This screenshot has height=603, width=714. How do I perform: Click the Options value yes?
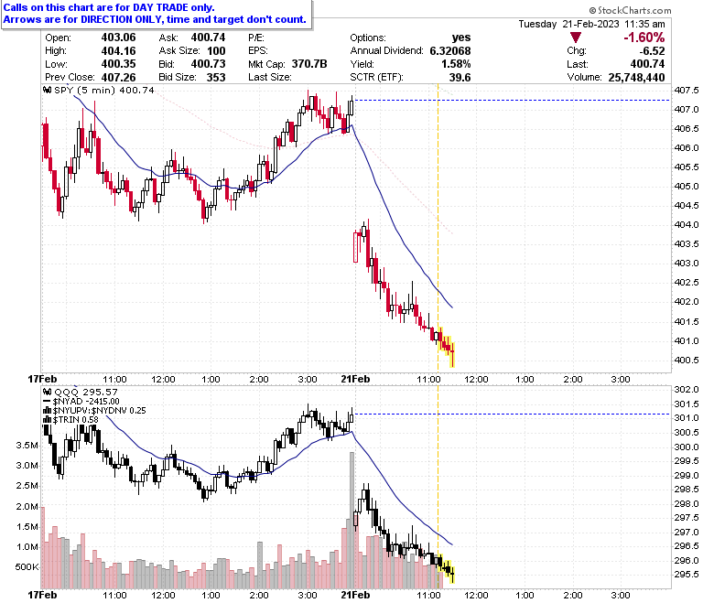tap(461, 38)
